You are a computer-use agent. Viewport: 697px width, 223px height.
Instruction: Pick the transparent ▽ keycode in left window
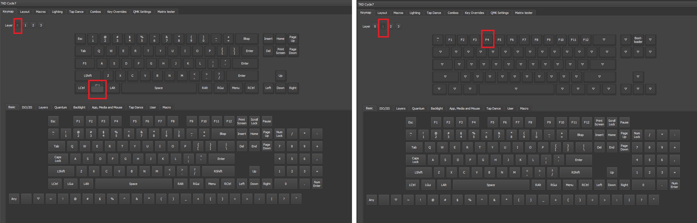[x=38, y=199]
